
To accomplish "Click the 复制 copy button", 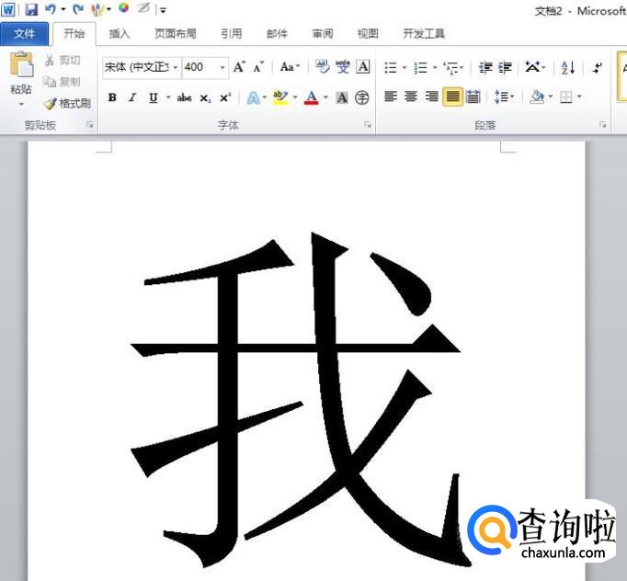I will point(63,82).
